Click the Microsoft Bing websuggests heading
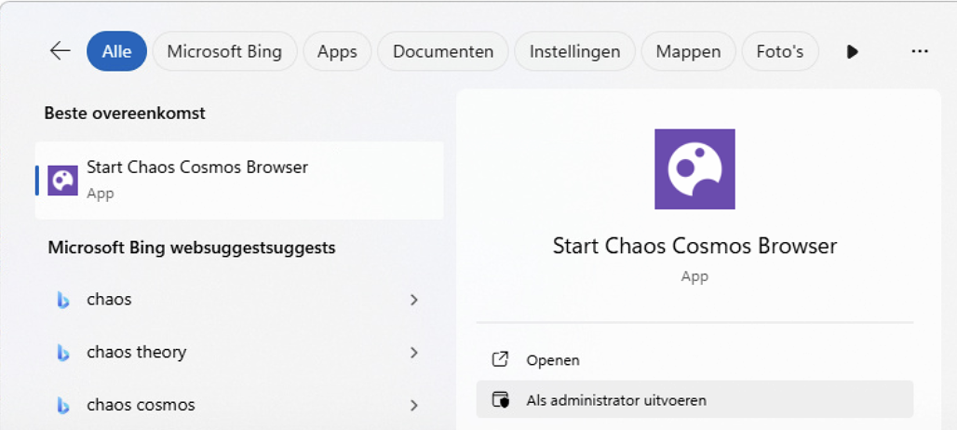 (192, 248)
